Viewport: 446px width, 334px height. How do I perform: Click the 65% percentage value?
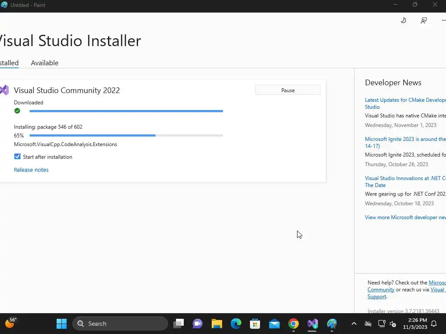tap(19, 136)
